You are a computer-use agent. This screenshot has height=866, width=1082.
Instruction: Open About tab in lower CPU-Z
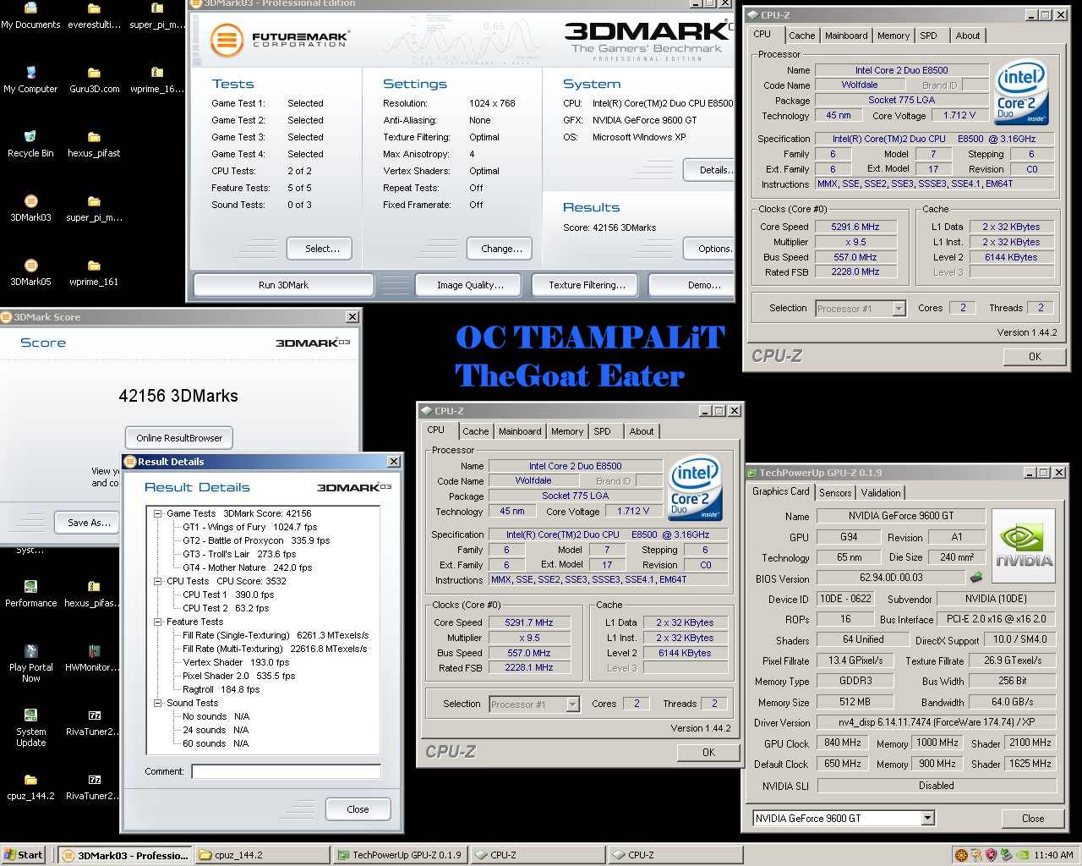(x=642, y=431)
